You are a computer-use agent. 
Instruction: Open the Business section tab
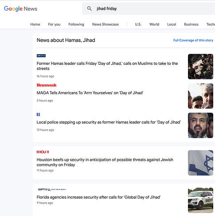tap(191, 24)
